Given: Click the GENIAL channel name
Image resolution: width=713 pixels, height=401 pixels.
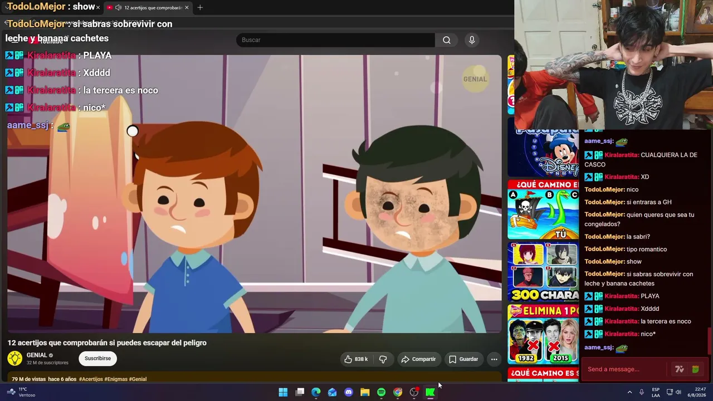Looking at the screenshot, I should point(37,355).
